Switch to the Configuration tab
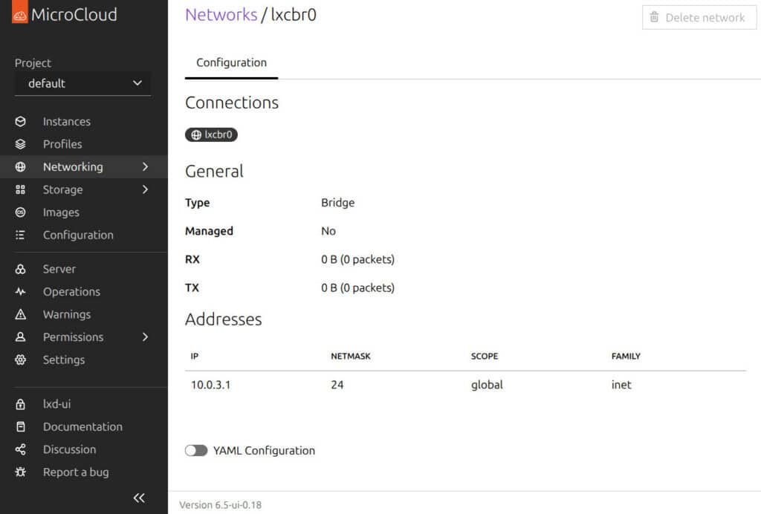Viewport: 761px width, 514px height. click(230, 63)
